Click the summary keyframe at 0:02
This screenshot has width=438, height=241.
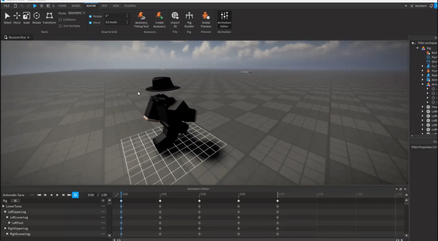(x=199, y=201)
